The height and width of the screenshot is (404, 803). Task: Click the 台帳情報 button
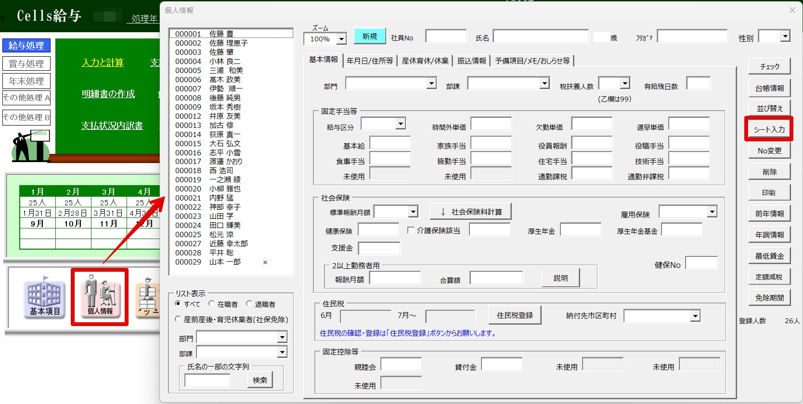click(770, 88)
